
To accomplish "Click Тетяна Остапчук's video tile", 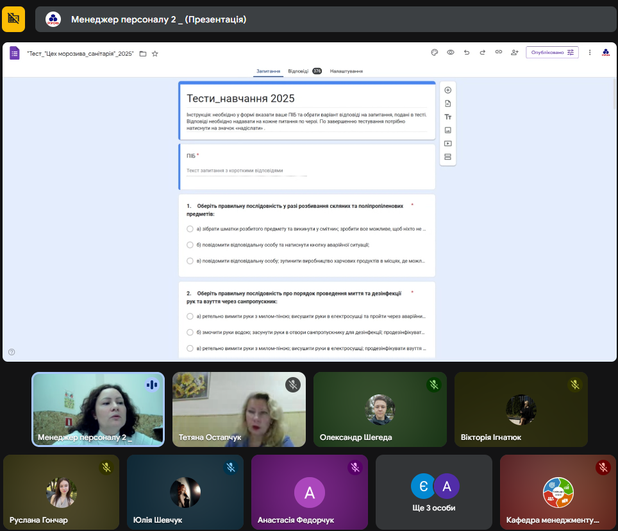I will 238,409.
